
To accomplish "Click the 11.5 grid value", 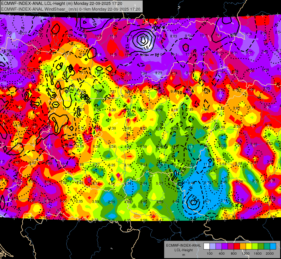I will [113, 55].
